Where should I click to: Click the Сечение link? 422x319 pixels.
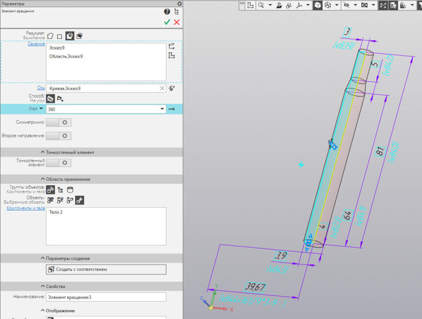(x=36, y=44)
